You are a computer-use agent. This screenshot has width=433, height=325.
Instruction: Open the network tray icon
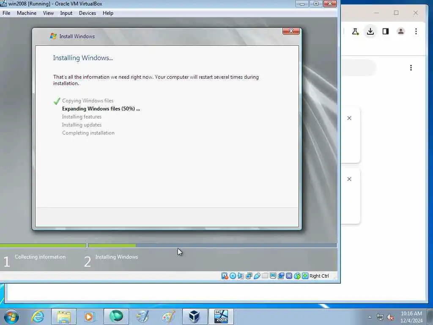(380, 317)
